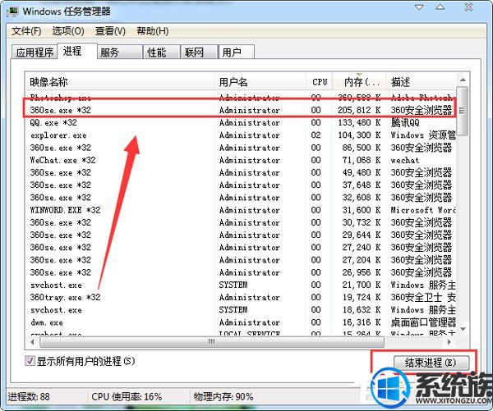The image size is (493, 411).
Task: Switch to the 用户 tab
Action: click(x=237, y=52)
